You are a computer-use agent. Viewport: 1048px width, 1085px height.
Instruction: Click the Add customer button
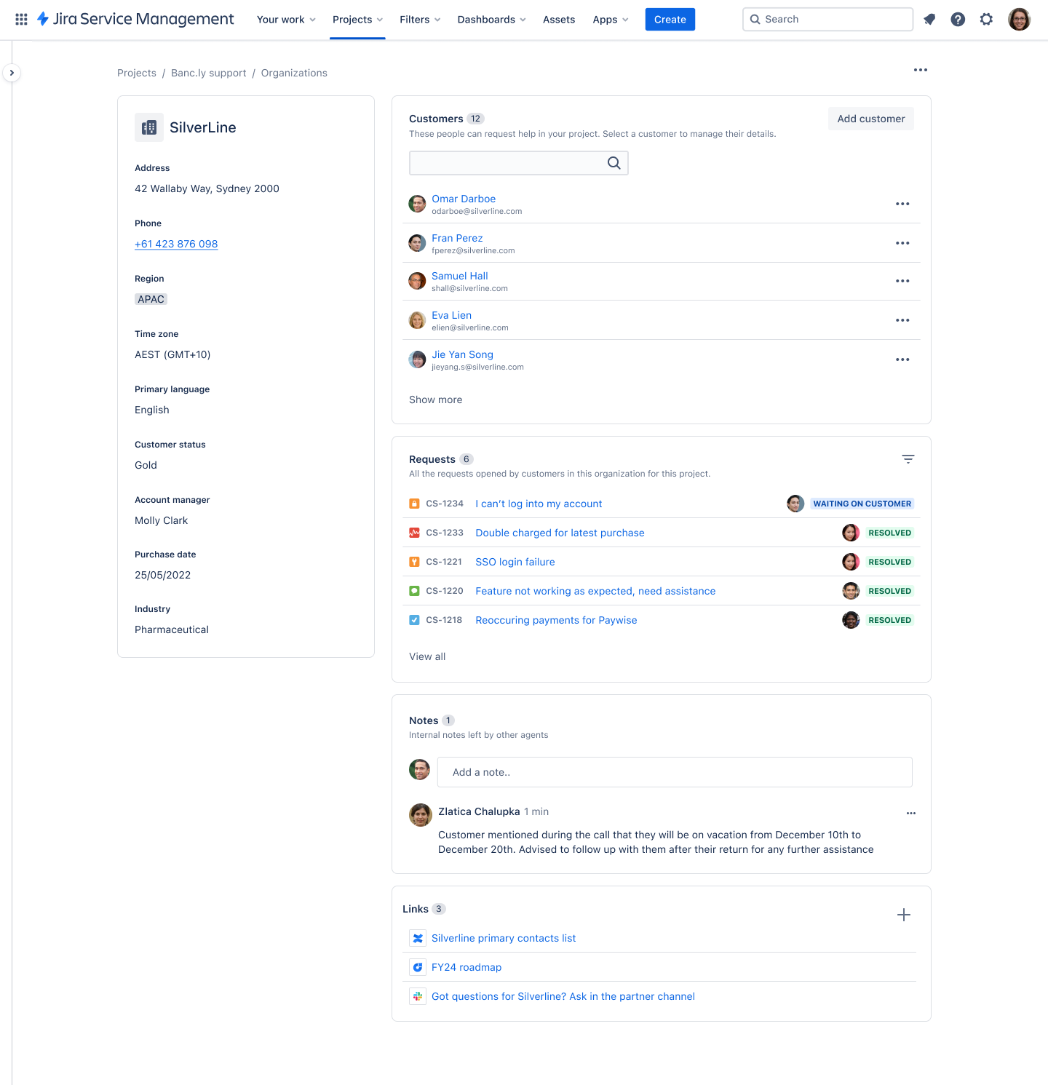coord(870,119)
